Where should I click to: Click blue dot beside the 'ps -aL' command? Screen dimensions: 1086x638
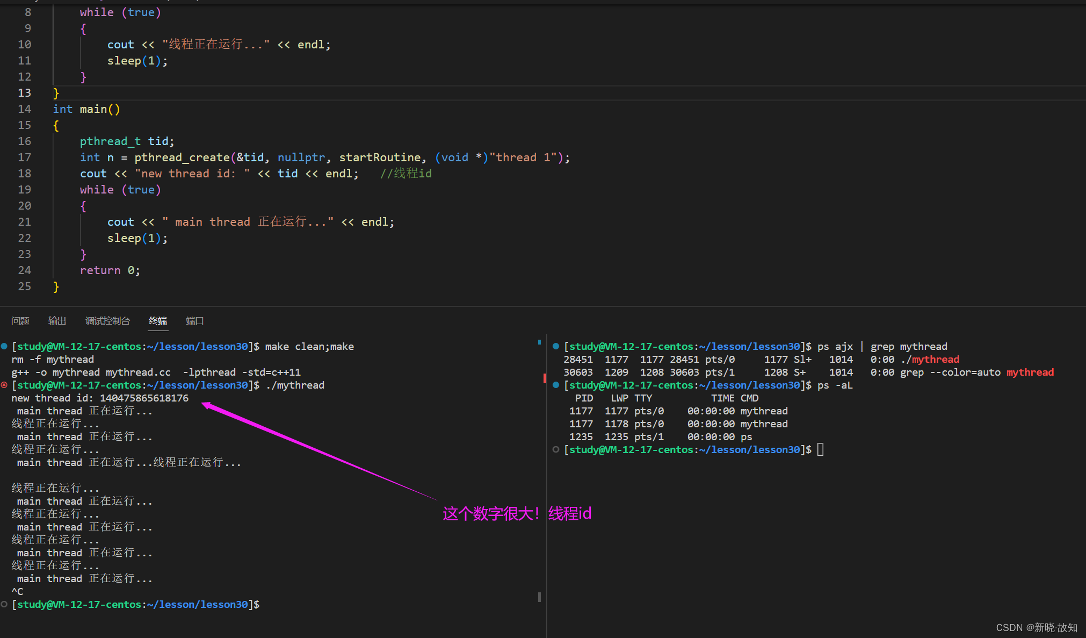point(556,385)
